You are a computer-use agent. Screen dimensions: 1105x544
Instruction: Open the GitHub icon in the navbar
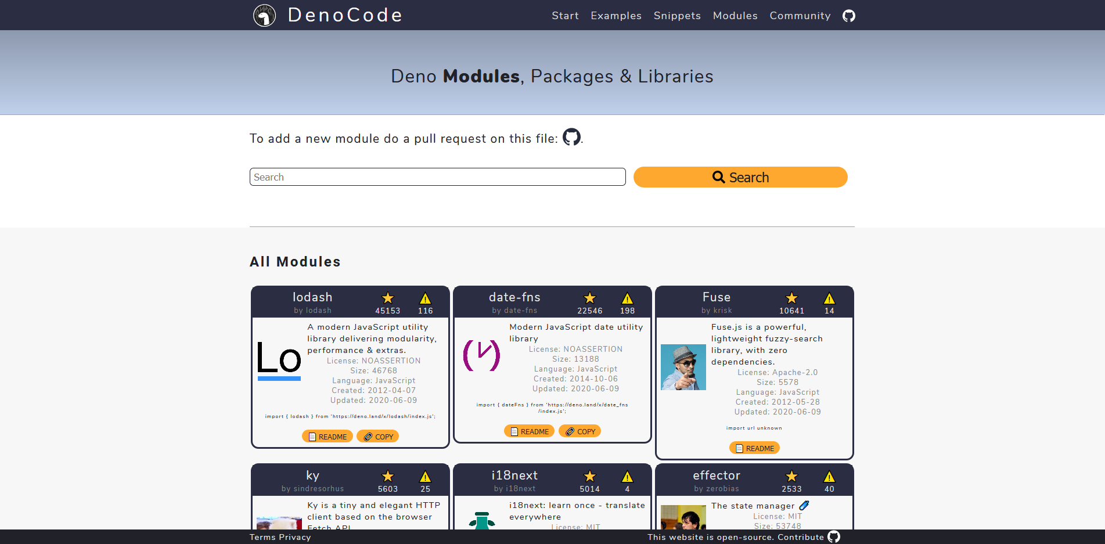click(x=849, y=16)
